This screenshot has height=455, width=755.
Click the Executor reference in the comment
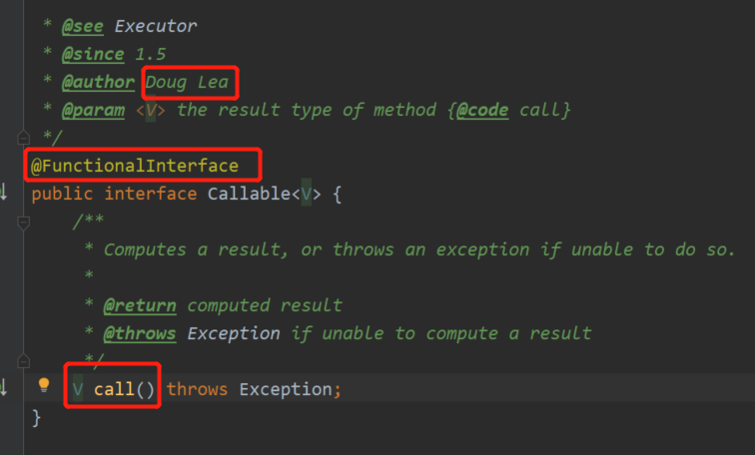[156, 26]
